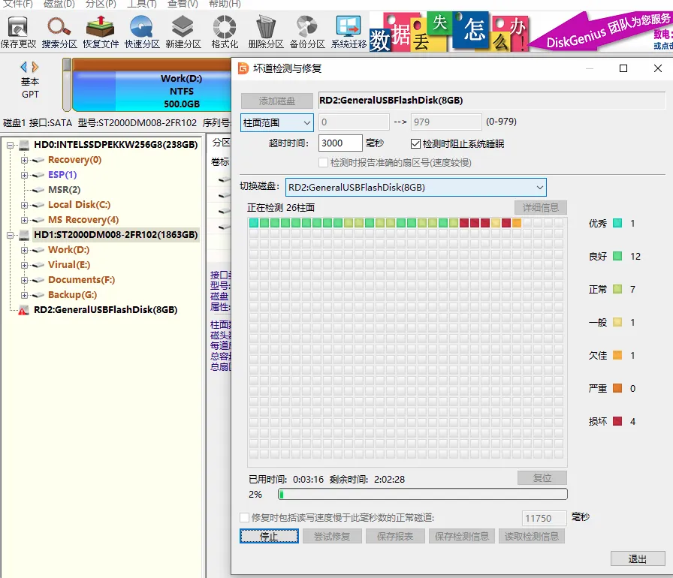Viewport: 673px width, 578px height.
Task: Collapse the HD1 ST2000DM008 tree node
Action: click(10, 235)
